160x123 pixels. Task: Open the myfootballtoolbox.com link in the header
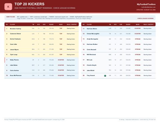point(148,7)
